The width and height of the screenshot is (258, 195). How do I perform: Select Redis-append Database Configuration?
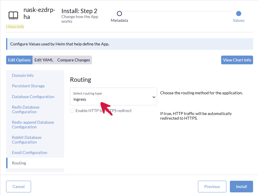tap(33, 125)
